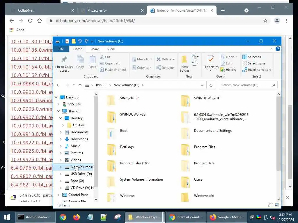Switch to details view button
Screen dimensions: 298x223
coord(270,205)
